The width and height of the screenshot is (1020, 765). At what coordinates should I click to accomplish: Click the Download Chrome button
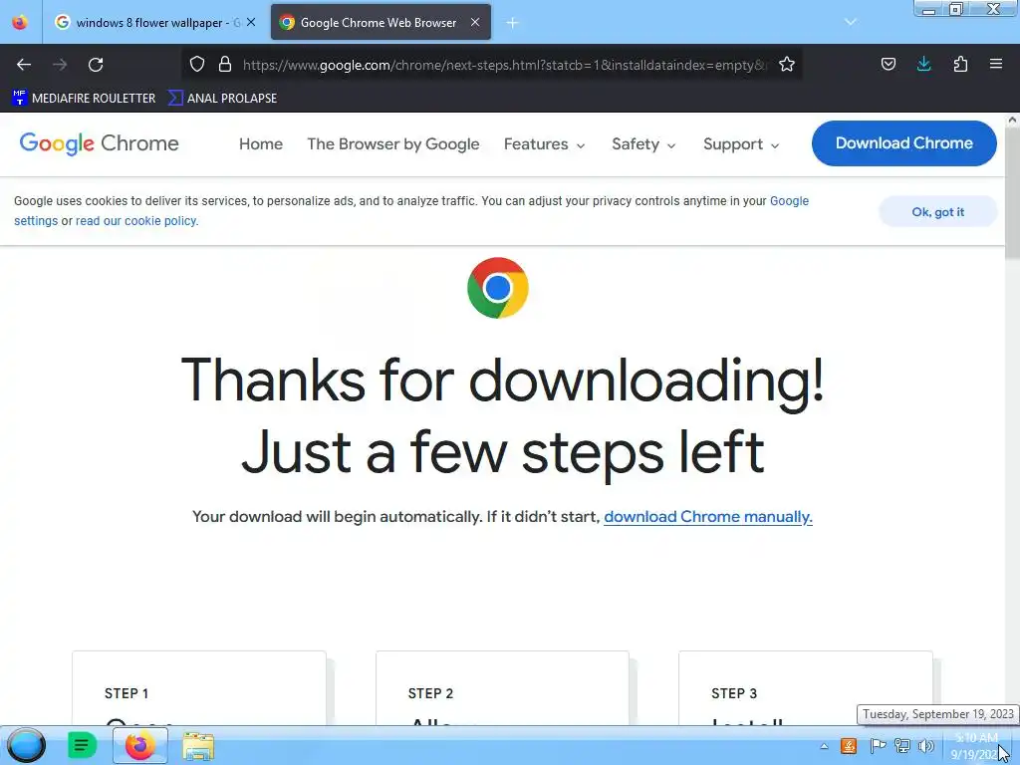coord(904,143)
